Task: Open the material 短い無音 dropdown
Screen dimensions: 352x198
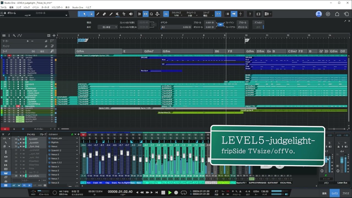Action: (108, 27)
